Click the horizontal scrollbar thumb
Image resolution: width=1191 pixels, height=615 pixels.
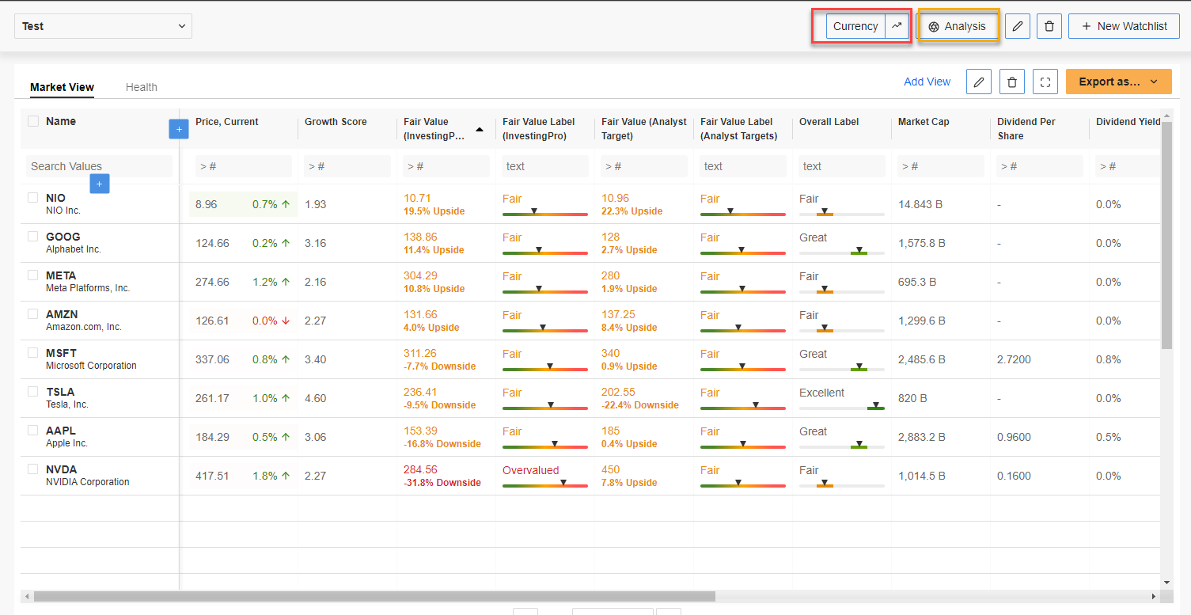click(x=374, y=597)
